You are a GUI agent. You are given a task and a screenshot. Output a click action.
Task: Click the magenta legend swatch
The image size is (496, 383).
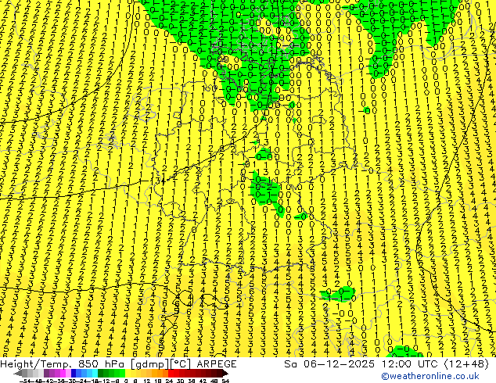pos(63,373)
